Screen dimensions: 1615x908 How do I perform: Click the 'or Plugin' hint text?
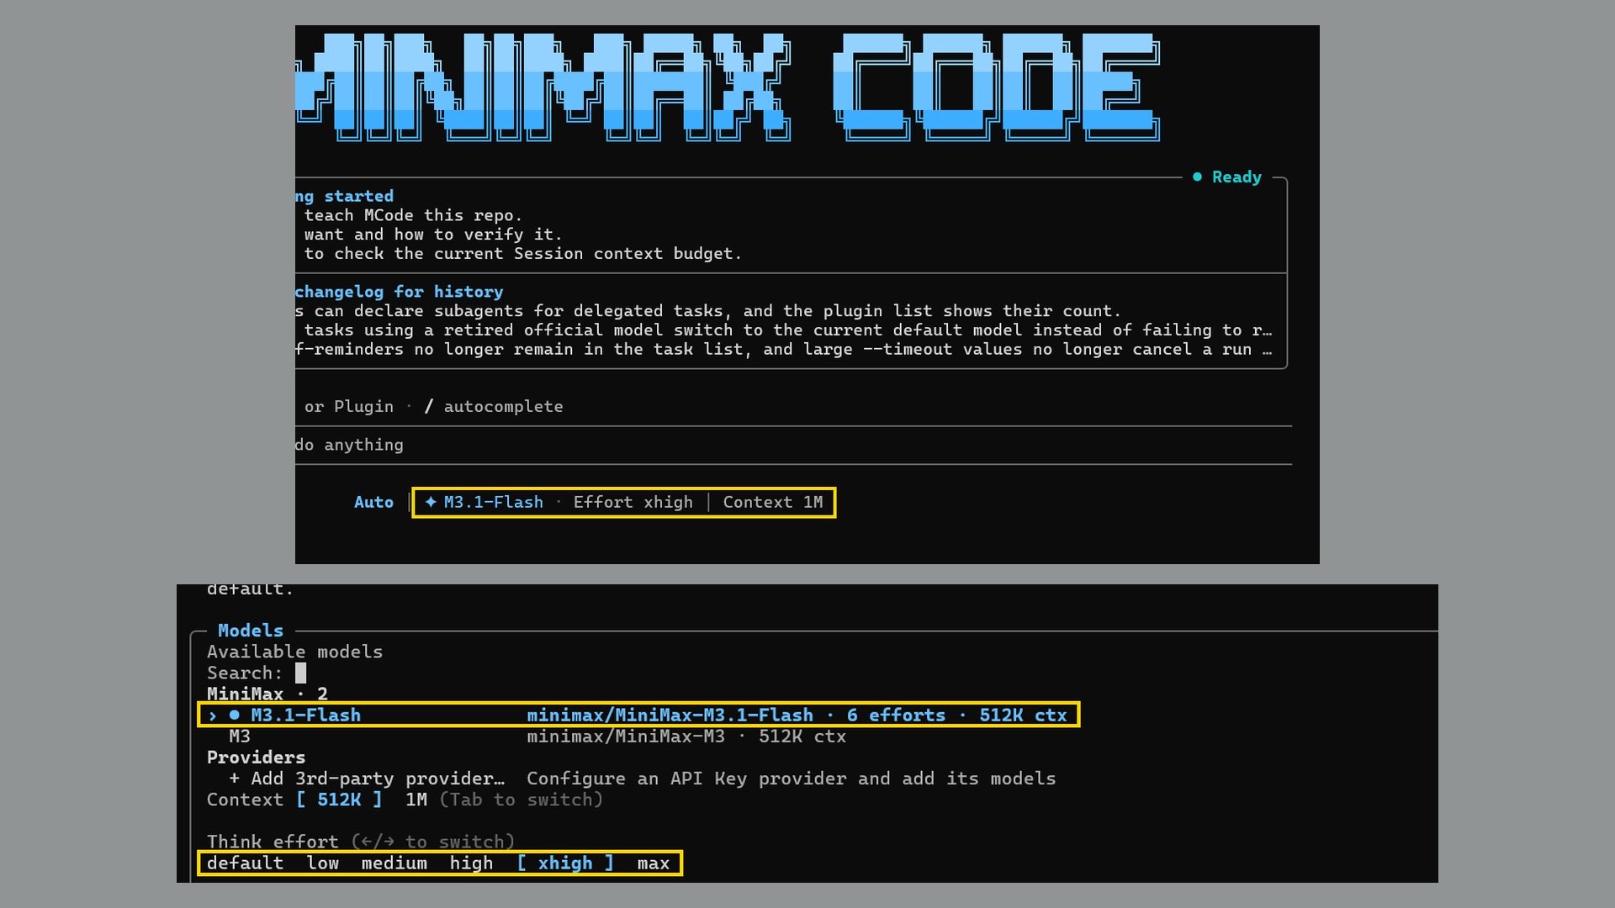click(x=349, y=406)
